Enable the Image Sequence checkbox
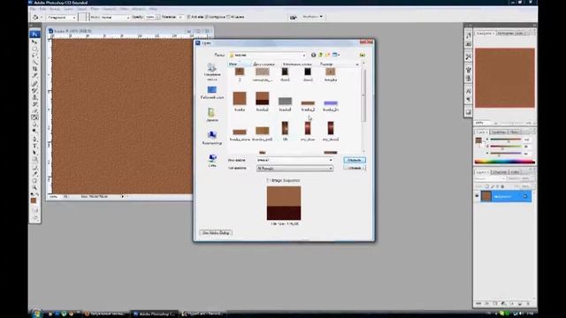 click(x=268, y=180)
